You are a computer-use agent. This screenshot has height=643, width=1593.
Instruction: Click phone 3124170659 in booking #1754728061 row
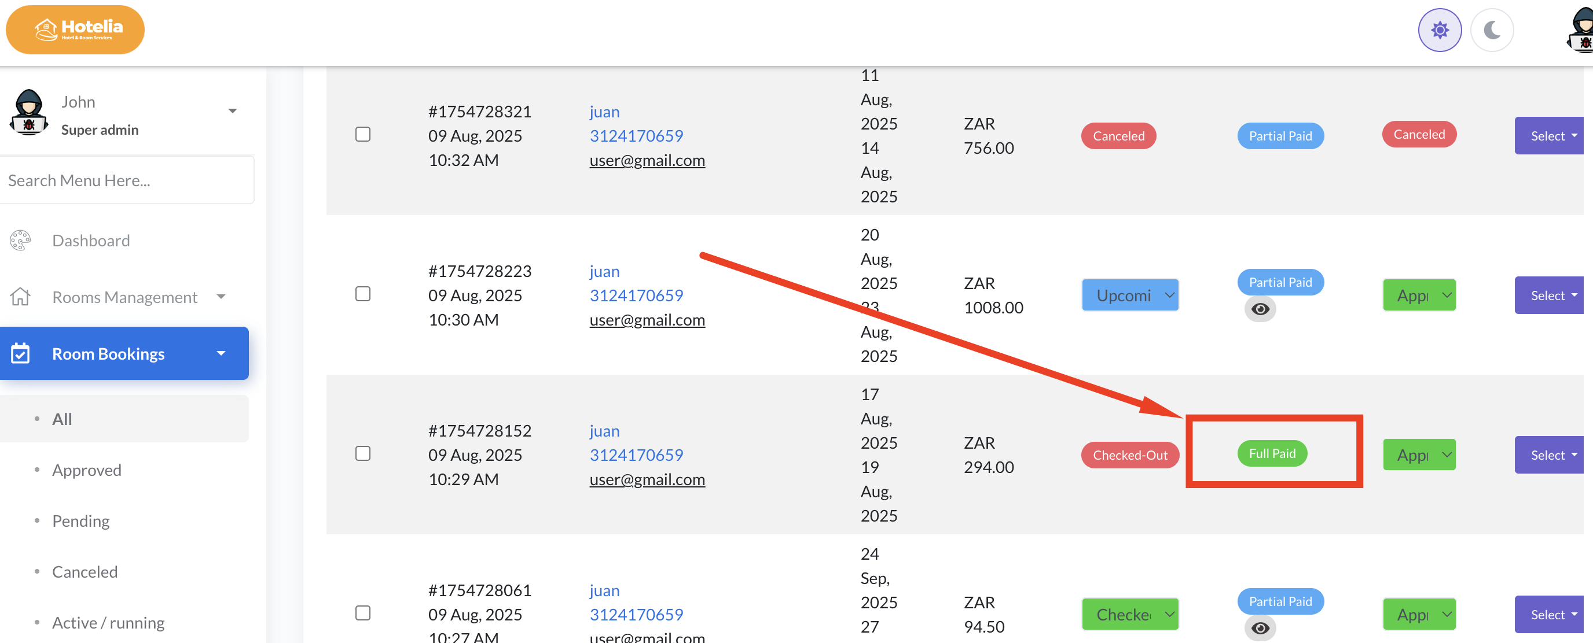pos(636,615)
